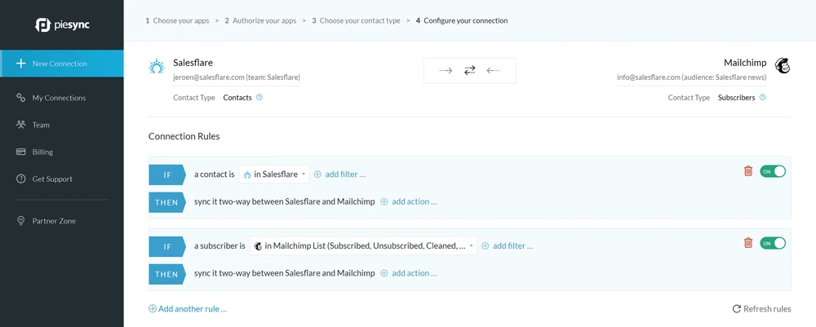Viewport: 816px width, 327px height.
Task: Open the 'in Mailchimp List' dropdown
Action: click(x=363, y=246)
